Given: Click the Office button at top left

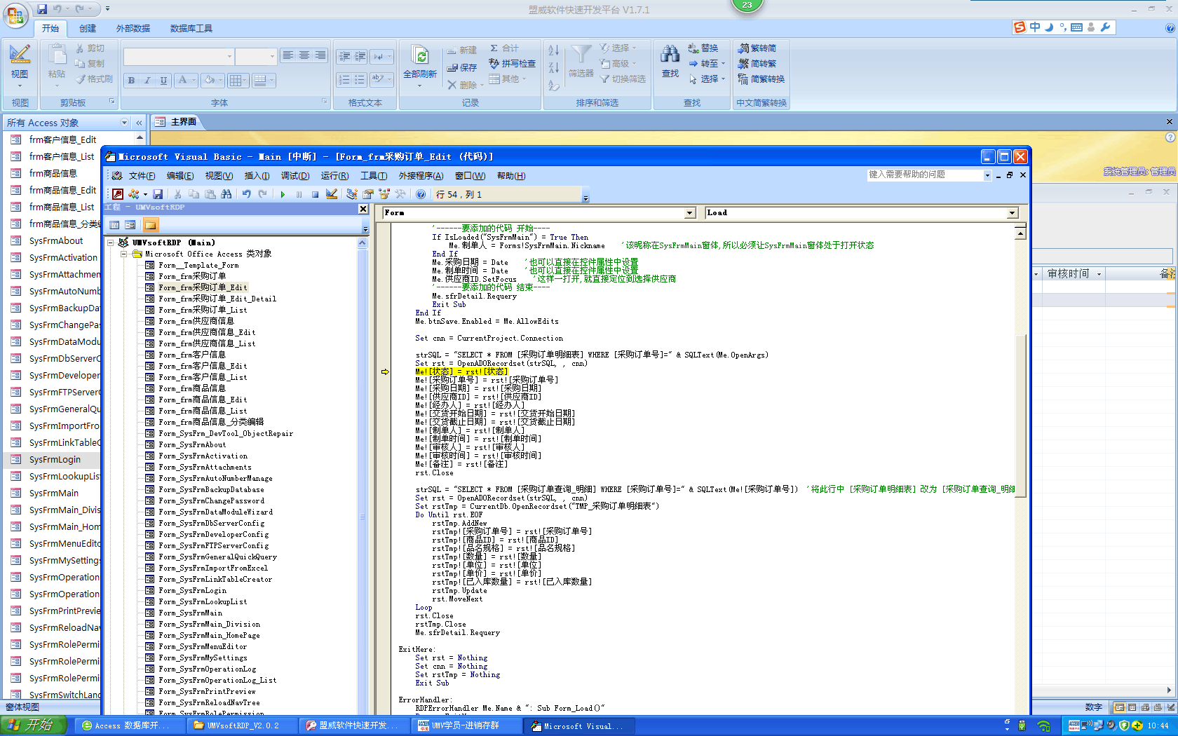Looking at the screenshot, I should (15, 15).
